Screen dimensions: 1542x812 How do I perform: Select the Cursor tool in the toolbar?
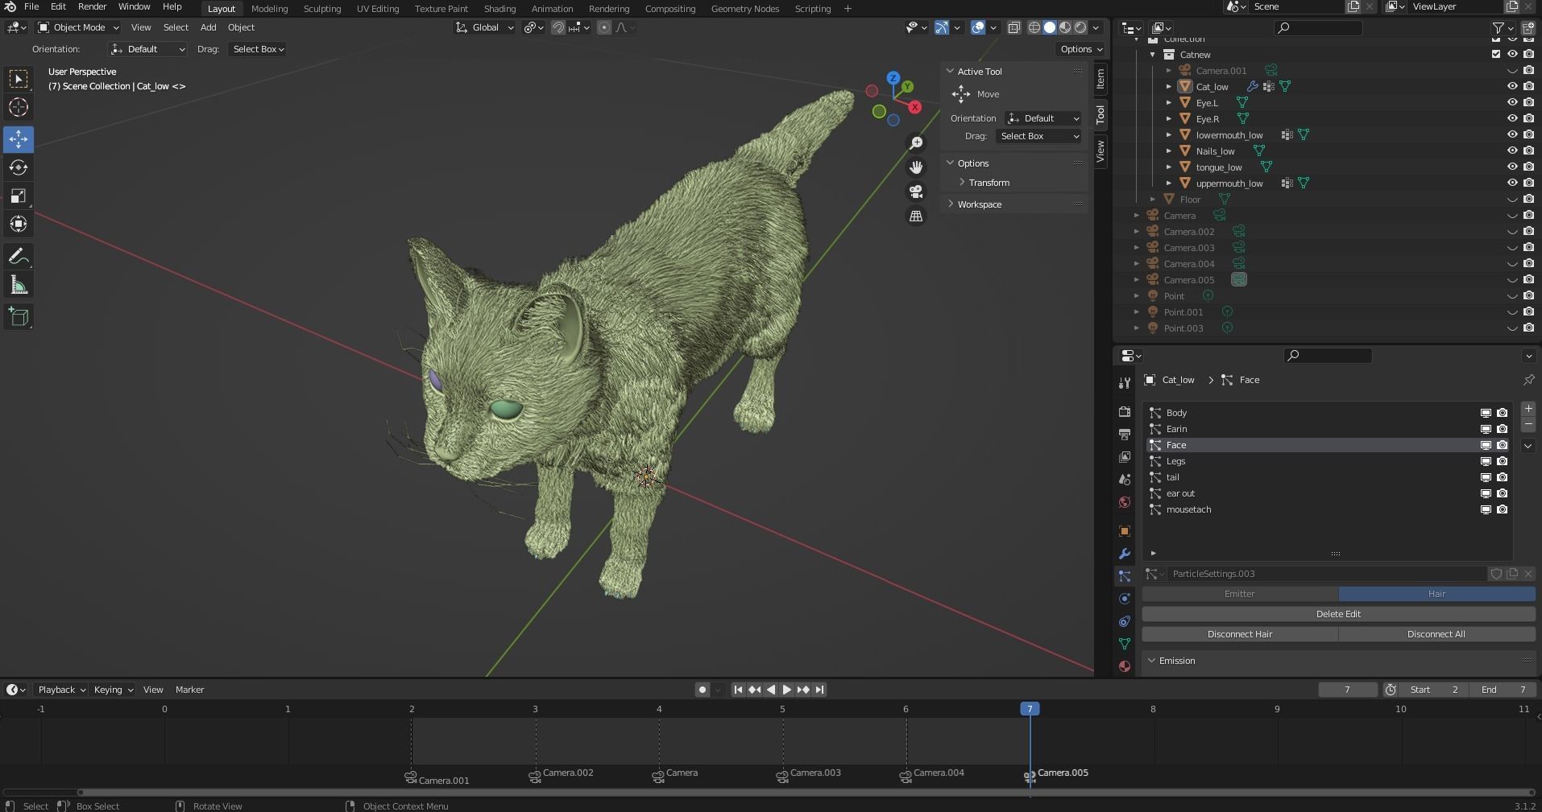[19, 107]
